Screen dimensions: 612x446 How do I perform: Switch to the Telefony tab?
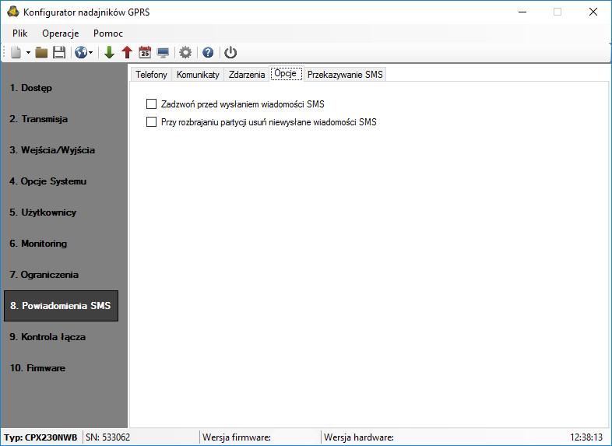(151, 75)
